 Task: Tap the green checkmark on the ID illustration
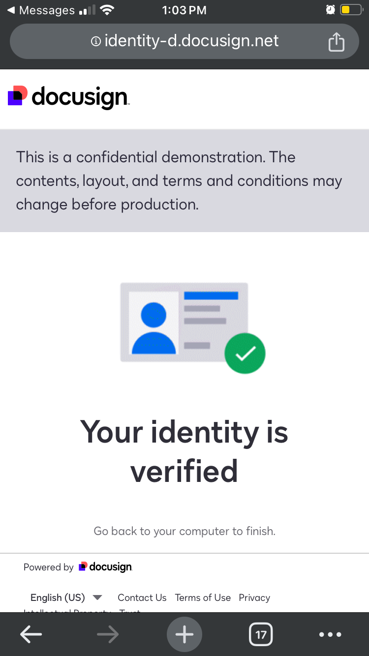[x=245, y=353]
